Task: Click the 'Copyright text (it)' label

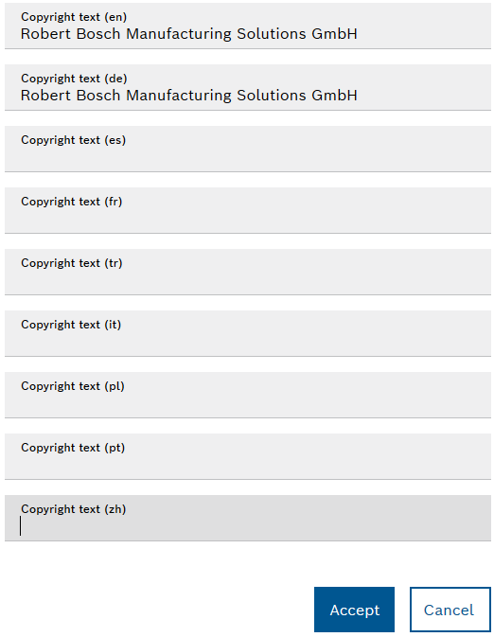Action: coord(71,325)
